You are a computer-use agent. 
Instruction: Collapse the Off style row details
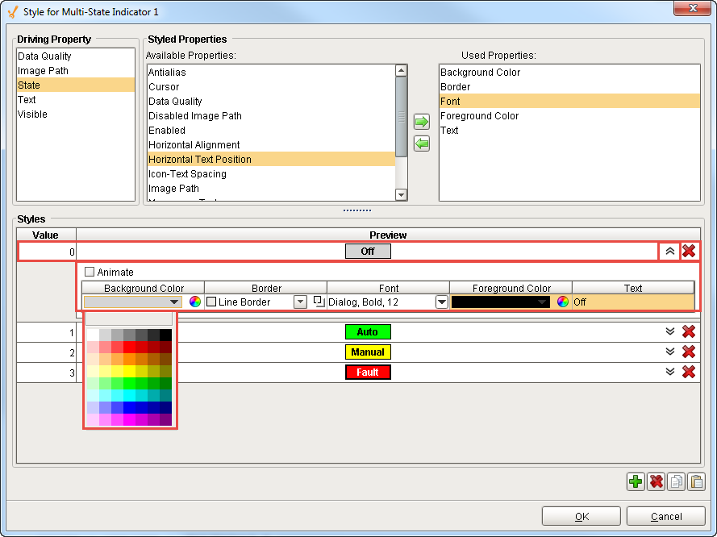point(669,251)
